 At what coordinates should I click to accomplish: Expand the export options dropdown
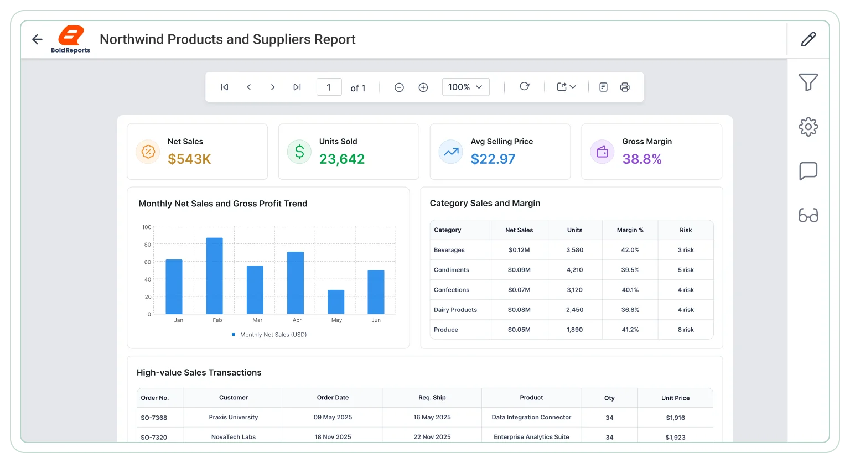pos(567,87)
